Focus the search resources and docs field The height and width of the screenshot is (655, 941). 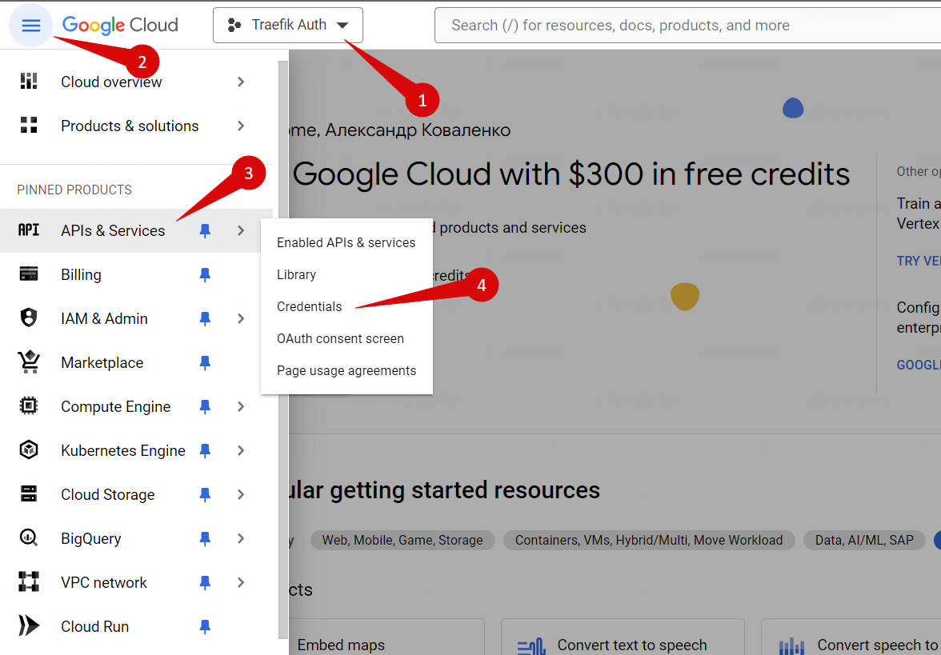(688, 26)
